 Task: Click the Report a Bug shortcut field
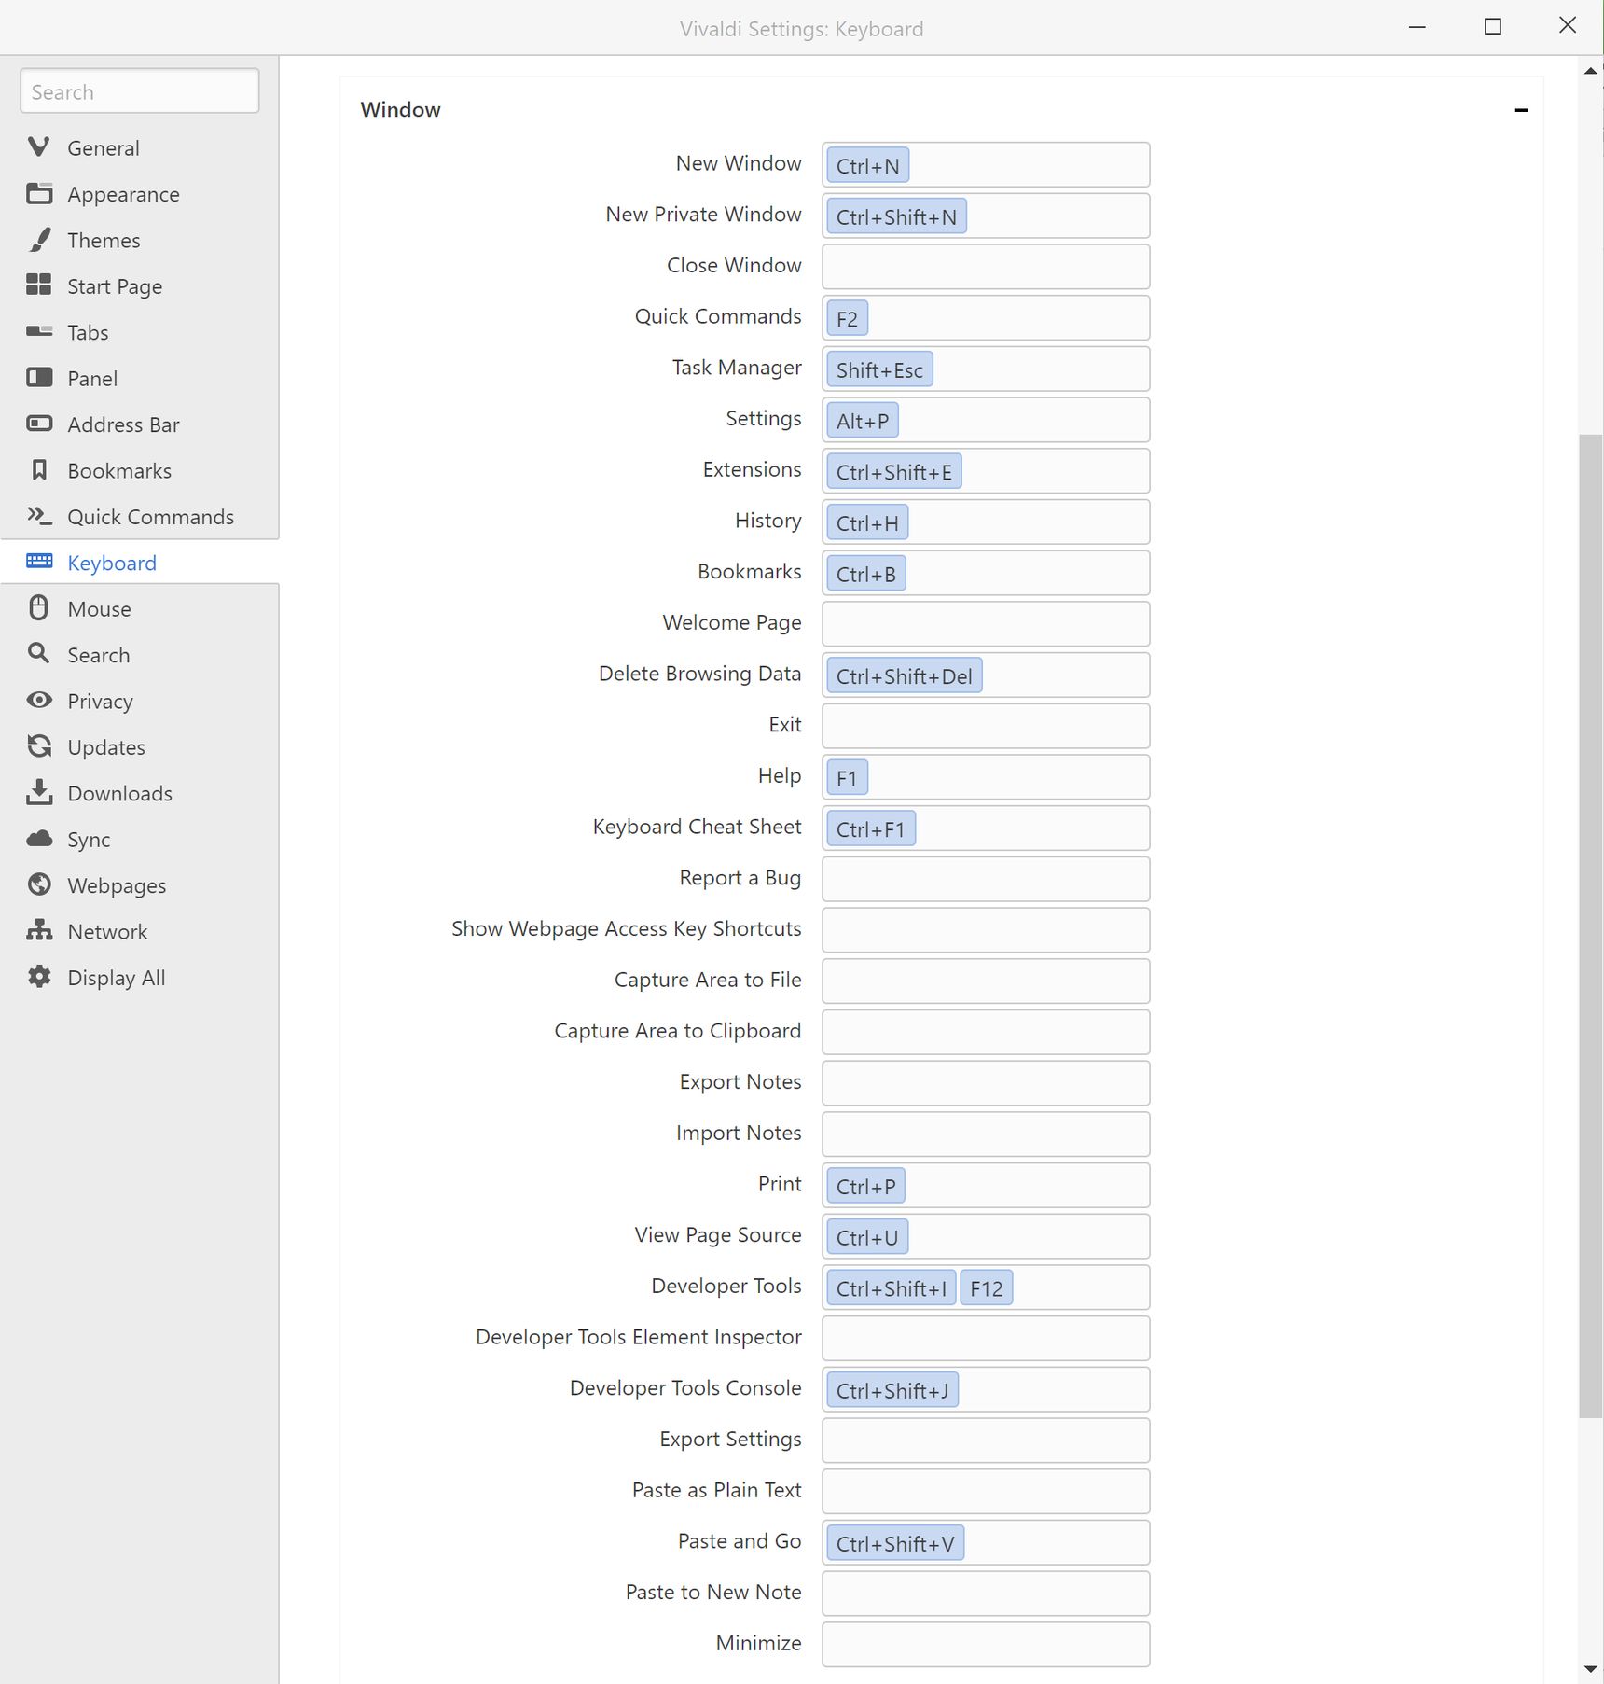pos(986,879)
